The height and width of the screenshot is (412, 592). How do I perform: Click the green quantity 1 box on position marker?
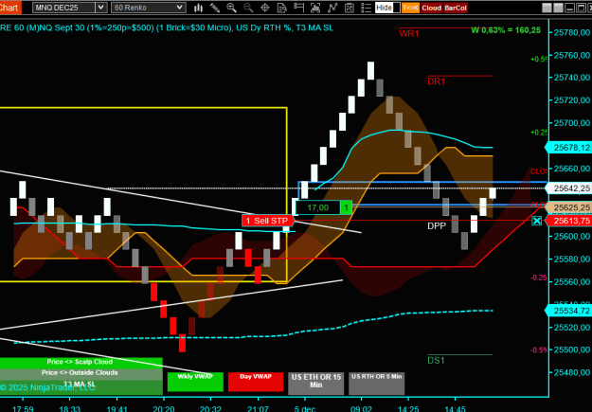pyautogui.click(x=346, y=207)
